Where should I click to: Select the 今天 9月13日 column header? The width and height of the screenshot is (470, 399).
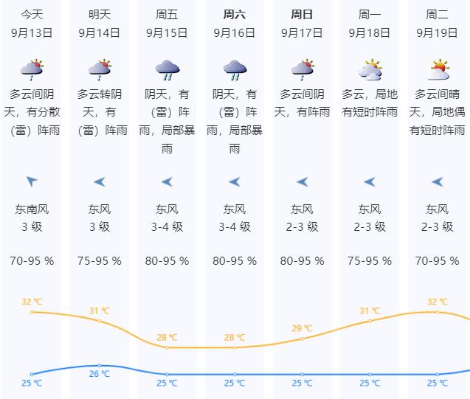(x=32, y=24)
